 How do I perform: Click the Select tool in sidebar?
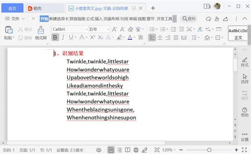[x=245, y=79]
